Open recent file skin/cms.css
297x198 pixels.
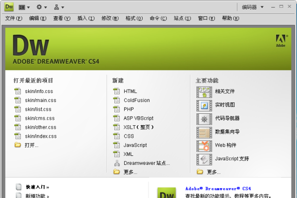click(40, 118)
